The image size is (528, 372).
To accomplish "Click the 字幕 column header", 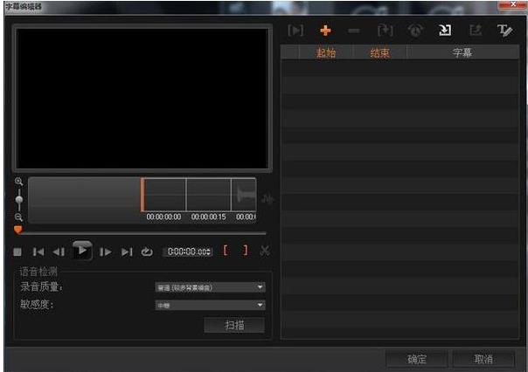I will pos(462,52).
